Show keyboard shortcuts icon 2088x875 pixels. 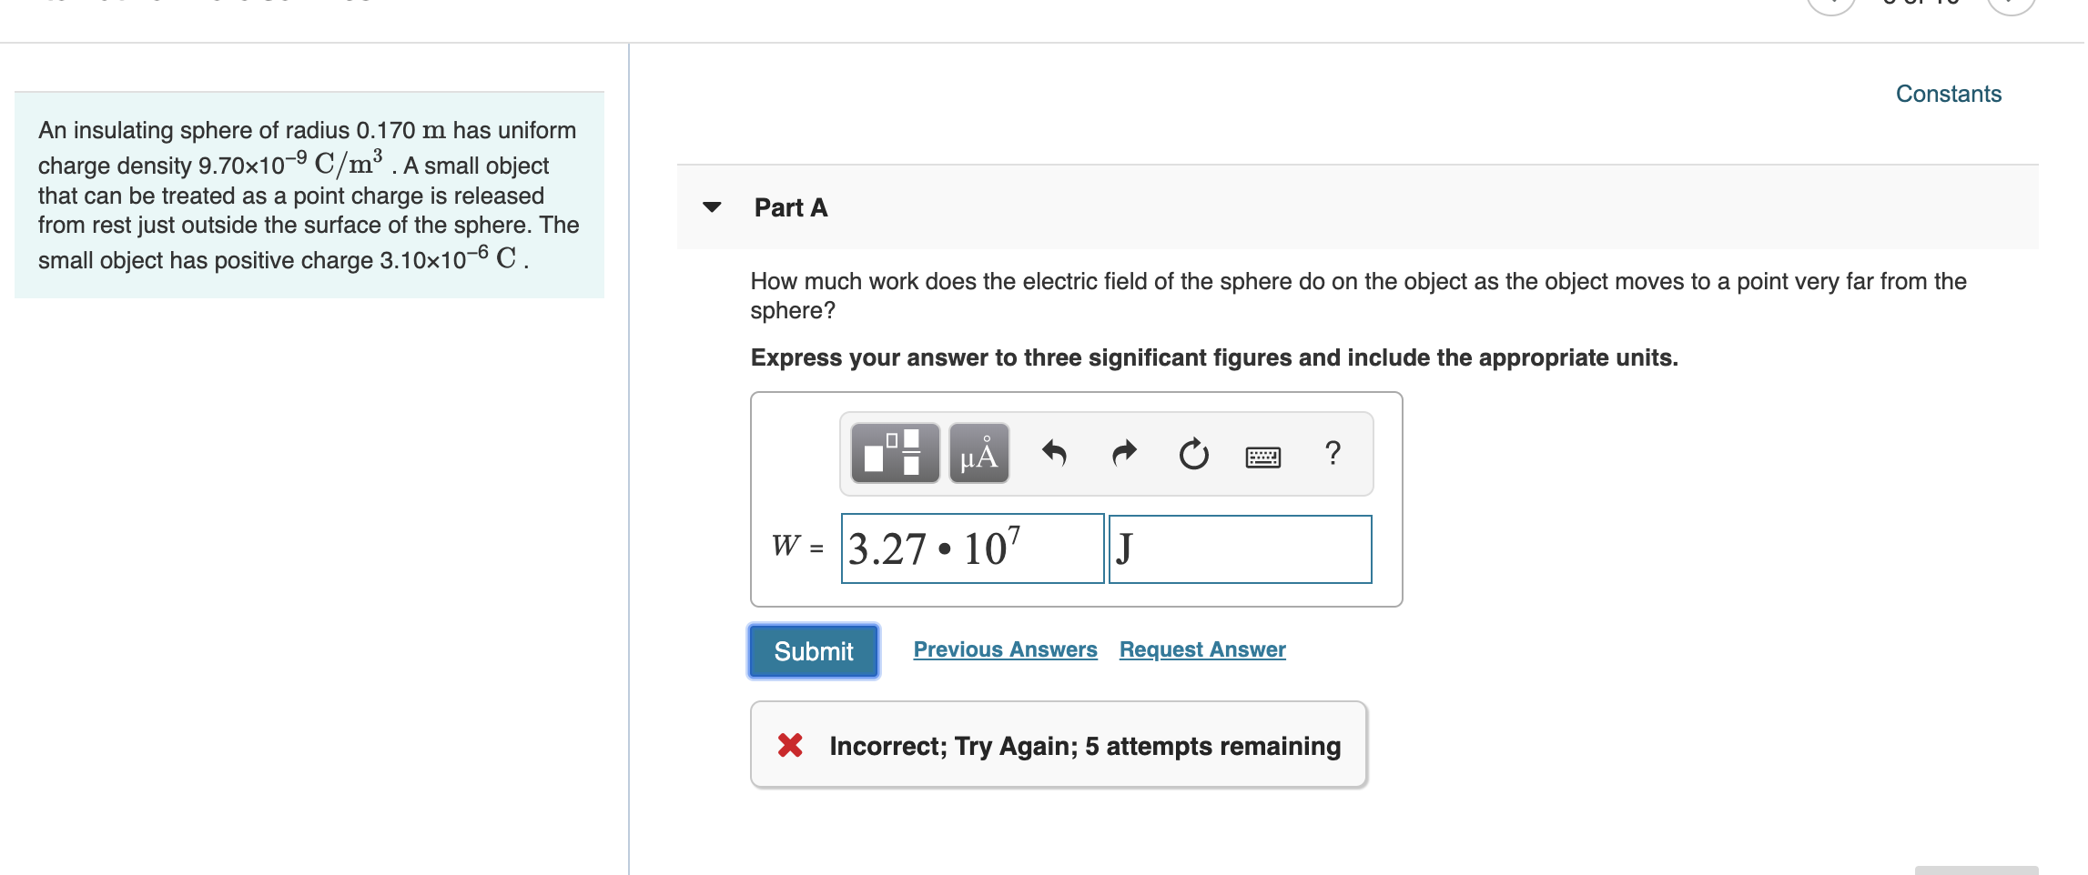click(x=1262, y=457)
